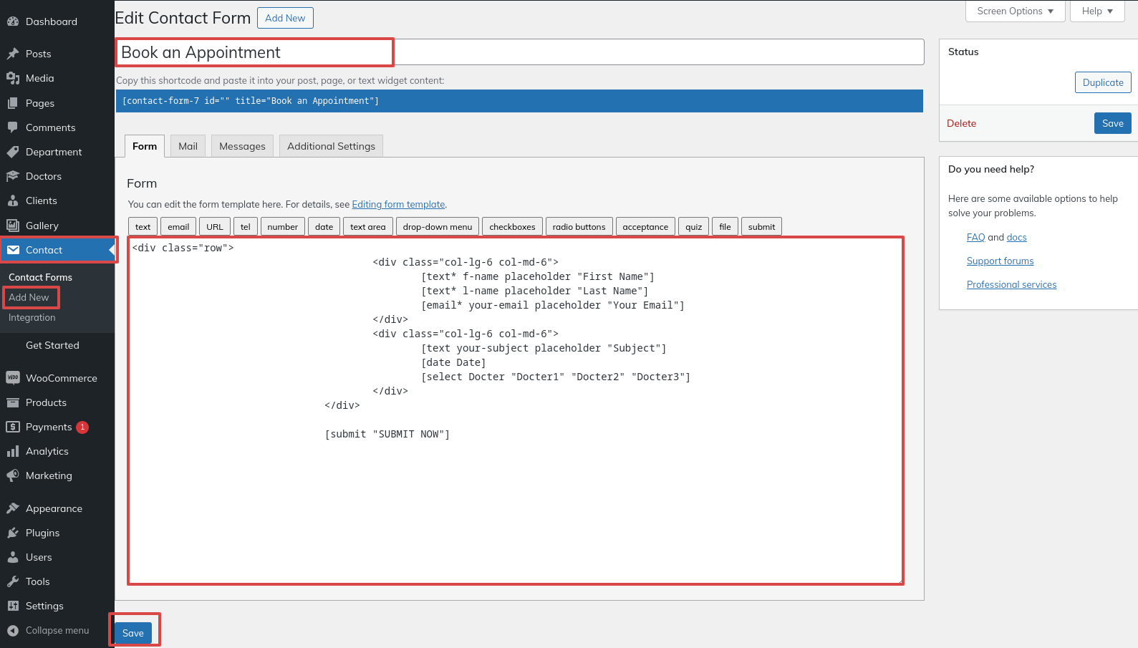Screen dimensions: 1138x648
Task: Open Get Started menu item
Action: (52, 345)
